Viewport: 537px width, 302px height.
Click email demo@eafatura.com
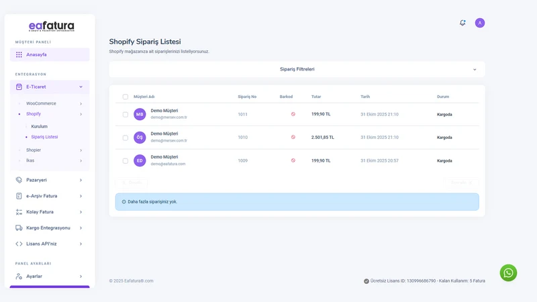click(x=168, y=164)
